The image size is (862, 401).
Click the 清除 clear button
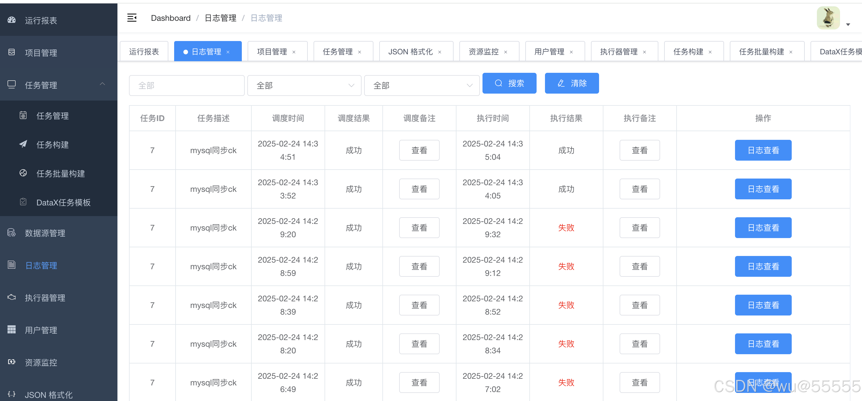pyautogui.click(x=572, y=83)
